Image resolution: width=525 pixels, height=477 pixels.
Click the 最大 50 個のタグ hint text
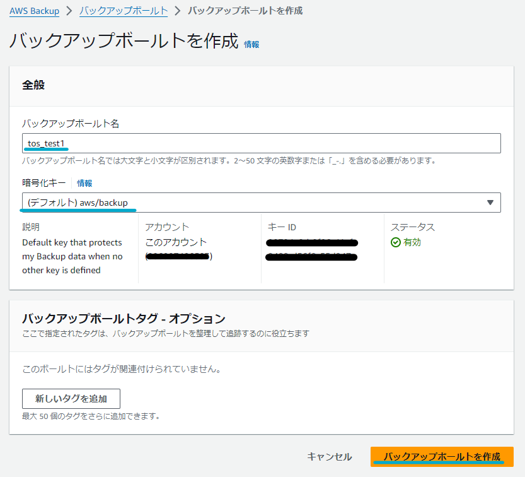(x=91, y=416)
